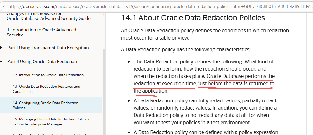This screenshot has width=313, height=135.
Task: Select Part II Using Oracle Data Redaction
Action: click(42, 61)
